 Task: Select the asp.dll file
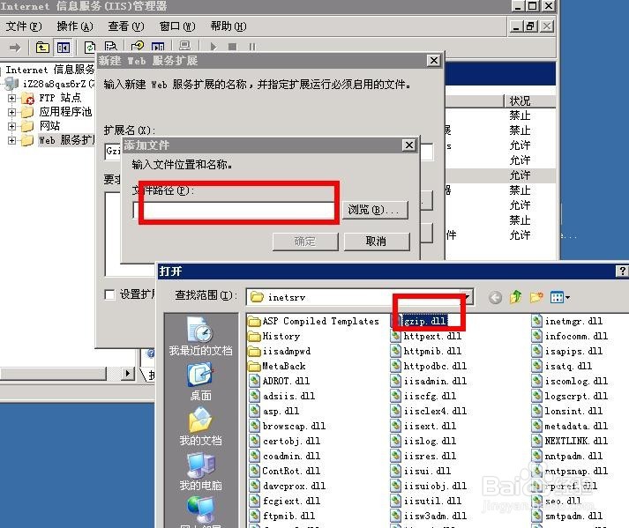tap(274, 411)
